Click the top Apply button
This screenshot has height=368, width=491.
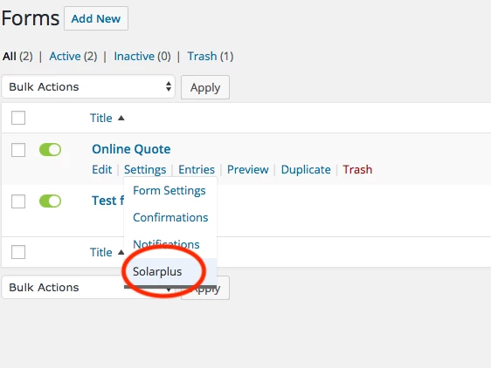click(x=205, y=87)
